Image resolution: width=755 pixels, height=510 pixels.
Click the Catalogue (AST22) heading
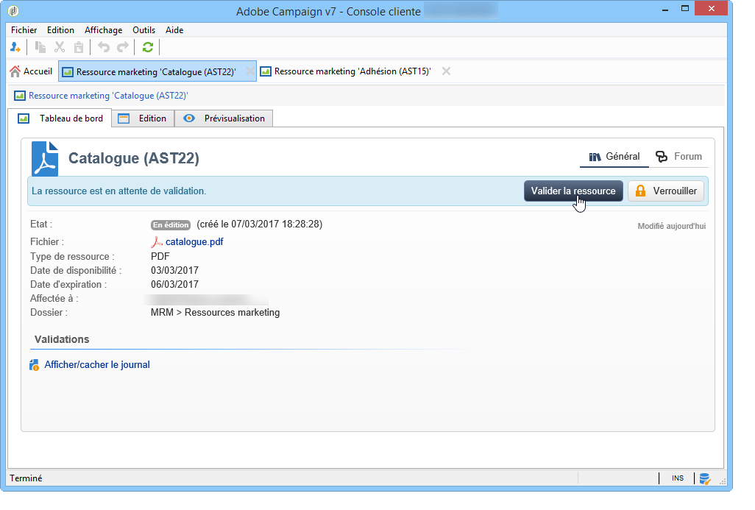click(134, 158)
